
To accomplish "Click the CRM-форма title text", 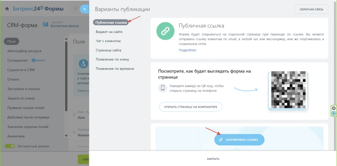I will (22, 25).
